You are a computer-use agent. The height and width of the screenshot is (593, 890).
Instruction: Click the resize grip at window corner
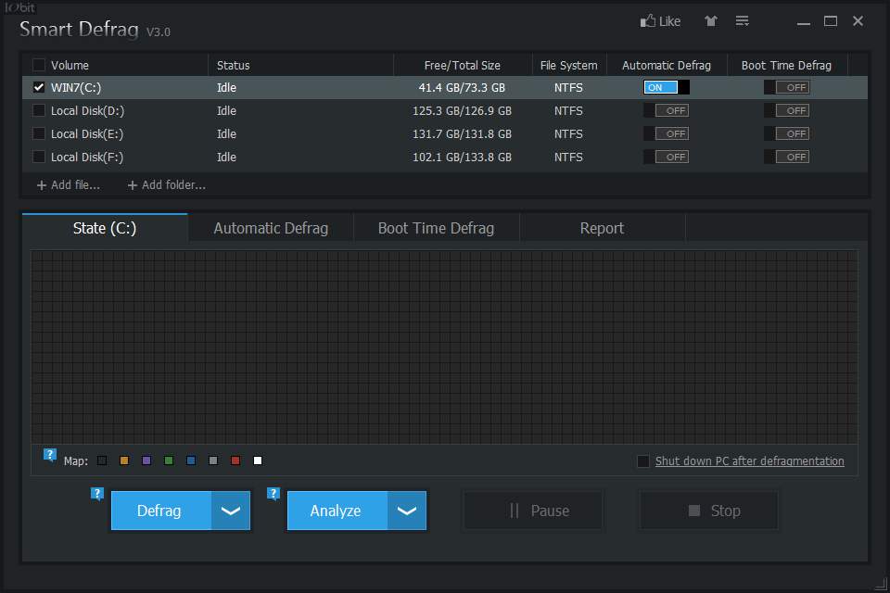[x=882, y=584]
